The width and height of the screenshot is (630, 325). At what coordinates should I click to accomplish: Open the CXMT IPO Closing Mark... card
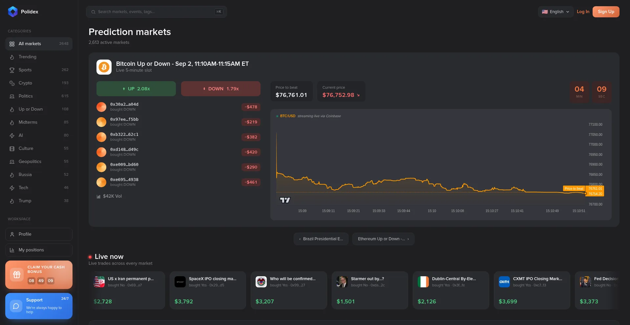coord(532,290)
